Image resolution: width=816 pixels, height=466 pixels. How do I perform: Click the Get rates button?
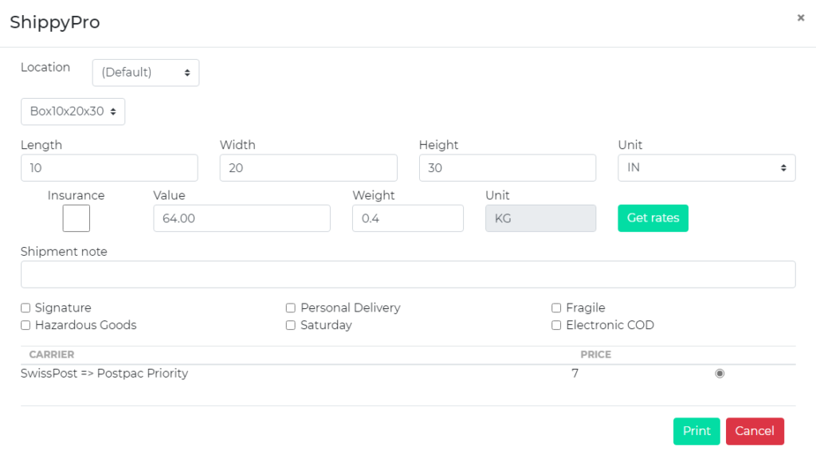tap(653, 217)
